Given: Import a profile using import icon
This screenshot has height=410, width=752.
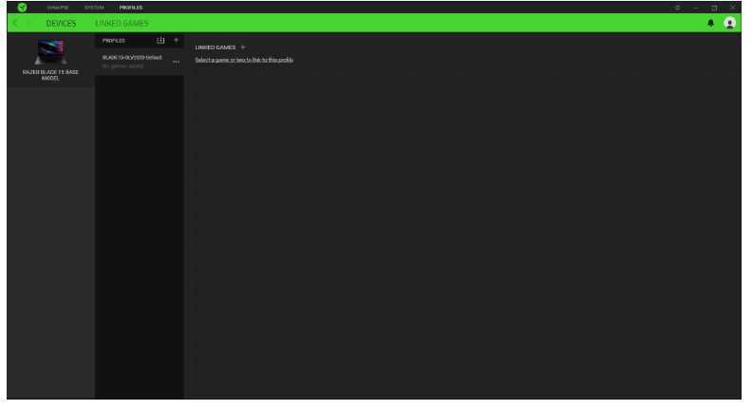Looking at the screenshot, I should pyautogui.click(x=160, y=40).
